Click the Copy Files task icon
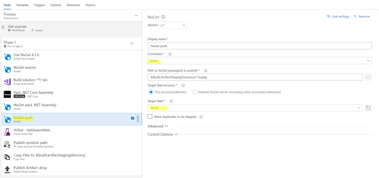Screen dimensions: 379x178 tap(7, 157)
